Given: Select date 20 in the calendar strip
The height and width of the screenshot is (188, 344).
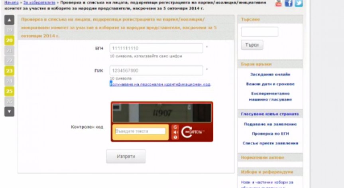Looking at the screenshot, I should click(x=9, y=40).
